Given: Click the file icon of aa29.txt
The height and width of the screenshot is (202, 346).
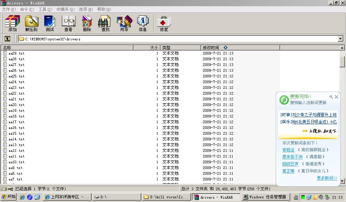Looking at the screenshot, I should click(5, 53).
